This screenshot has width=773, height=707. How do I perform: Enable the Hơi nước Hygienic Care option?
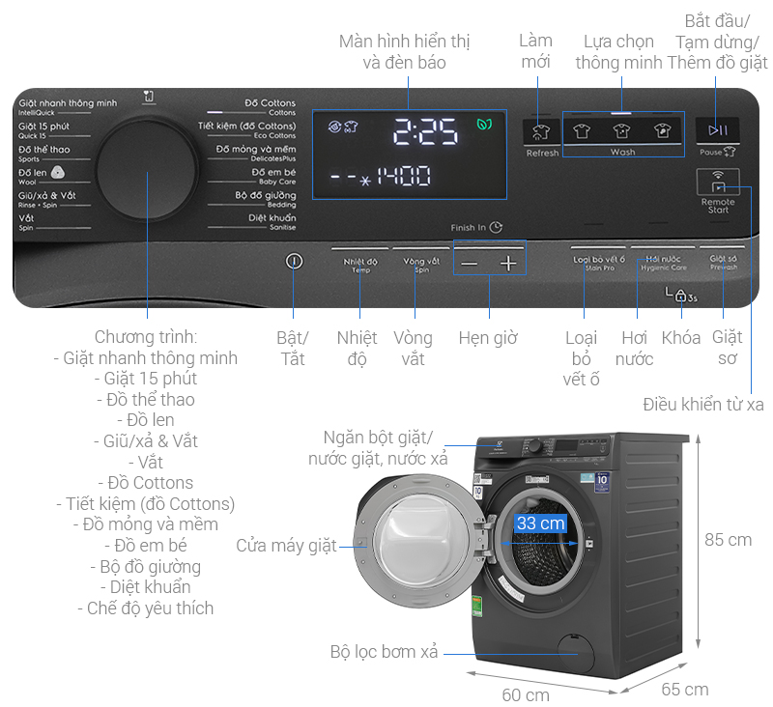[663, 261]
